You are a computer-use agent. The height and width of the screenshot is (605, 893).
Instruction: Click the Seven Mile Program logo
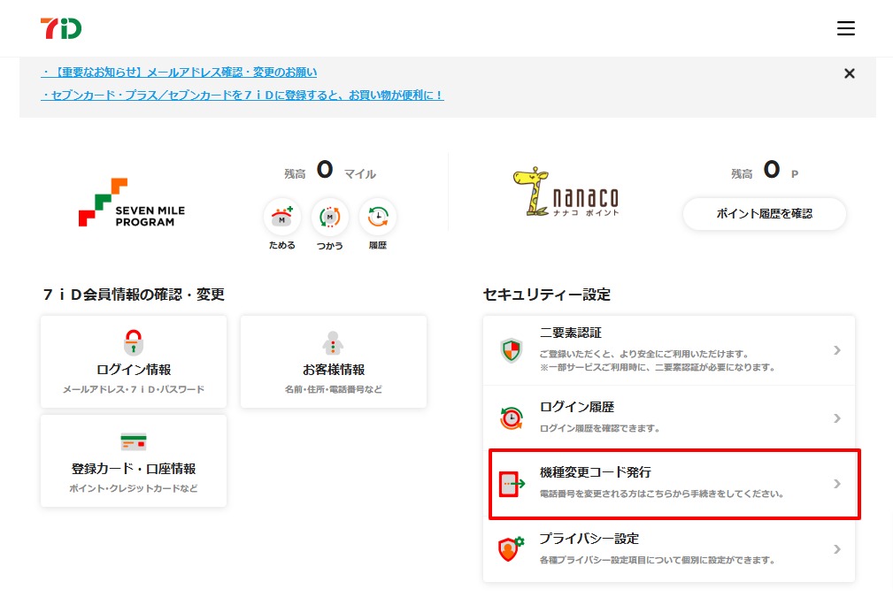click(131, 203)
